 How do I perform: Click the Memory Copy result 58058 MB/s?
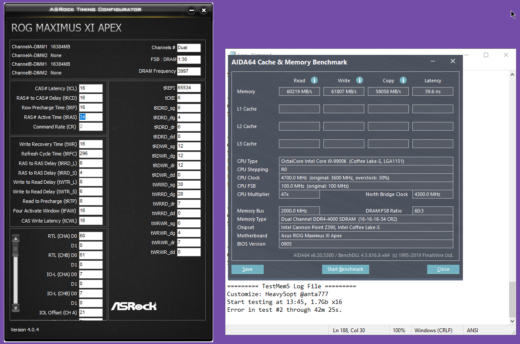pyautogui.click(x=388, y=91)
